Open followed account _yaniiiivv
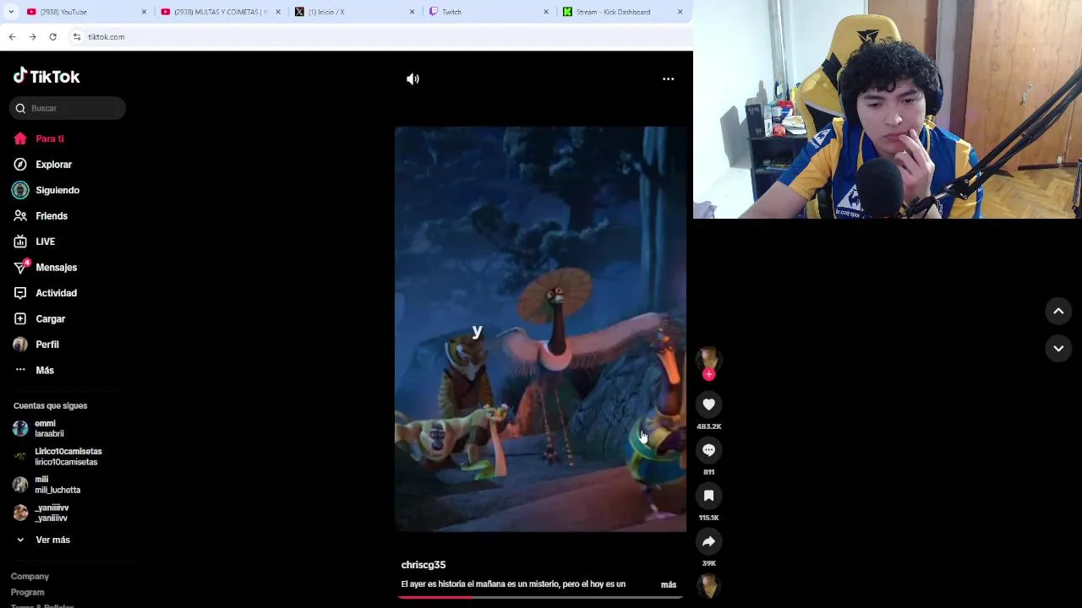This screenshot has width=1082, height=608. (41, 513)
